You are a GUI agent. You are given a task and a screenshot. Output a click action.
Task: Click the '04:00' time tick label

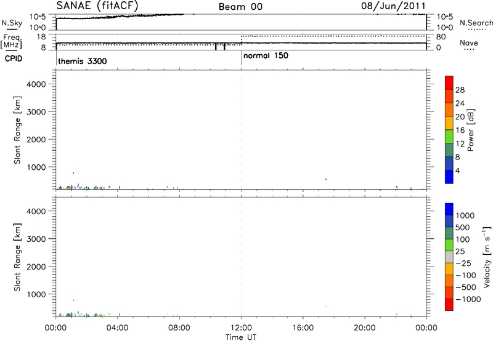117,328
